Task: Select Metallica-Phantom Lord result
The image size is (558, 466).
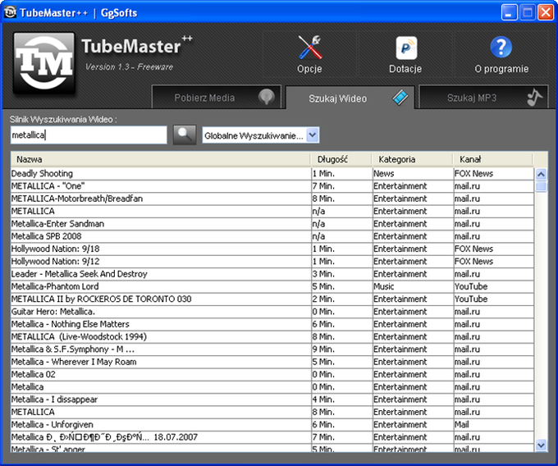Action: pyautogui.click(x=272, y=286)
